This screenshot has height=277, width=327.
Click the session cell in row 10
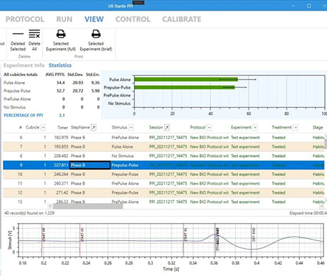168,174
